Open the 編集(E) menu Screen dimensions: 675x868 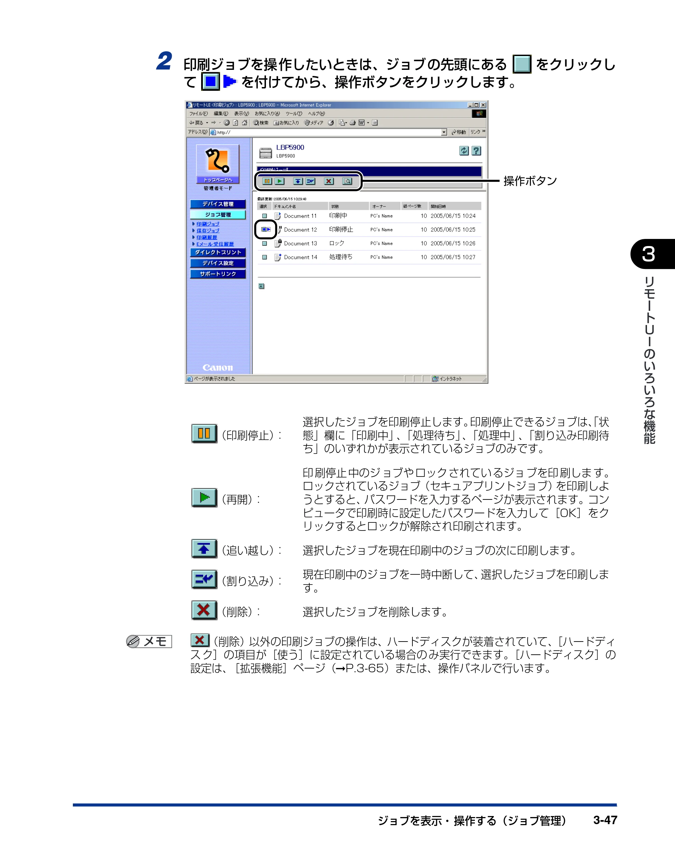(221, 114)
